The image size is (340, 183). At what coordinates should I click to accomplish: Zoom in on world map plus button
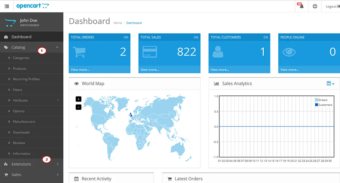79,99
